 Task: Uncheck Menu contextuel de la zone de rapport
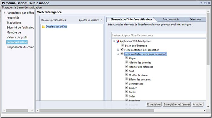pyautogui.click(x=122, y=54)
